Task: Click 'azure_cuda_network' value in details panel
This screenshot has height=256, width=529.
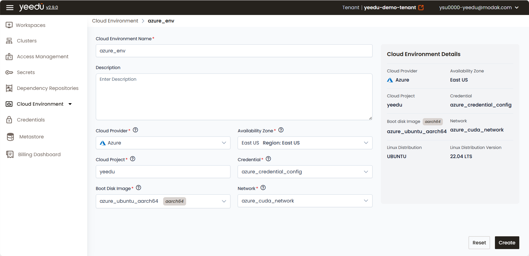Action: pyautogui.click(x=477, y=130)
